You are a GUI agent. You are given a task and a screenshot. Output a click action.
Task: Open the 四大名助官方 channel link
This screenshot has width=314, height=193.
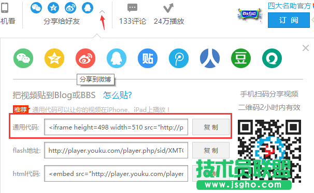tap(289, 6)
